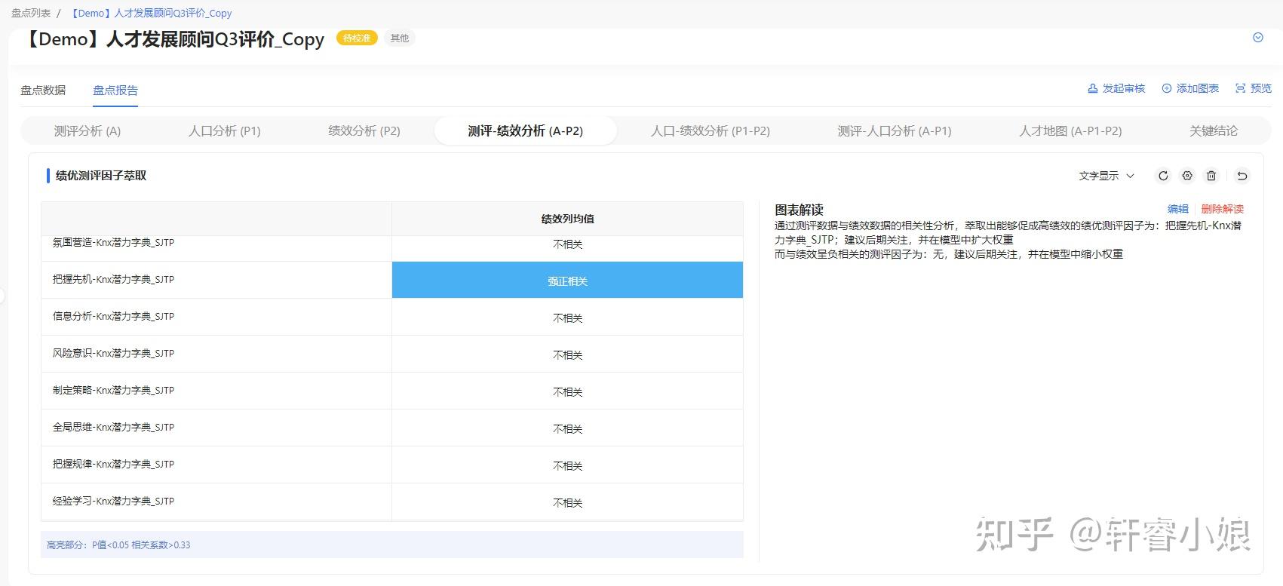This screenshot has width=1283, height=586.
Task: Open the 关键结论 tab
Action: click(x=1214, y=130)
